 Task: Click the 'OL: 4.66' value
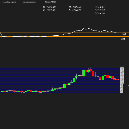(100, 13)
